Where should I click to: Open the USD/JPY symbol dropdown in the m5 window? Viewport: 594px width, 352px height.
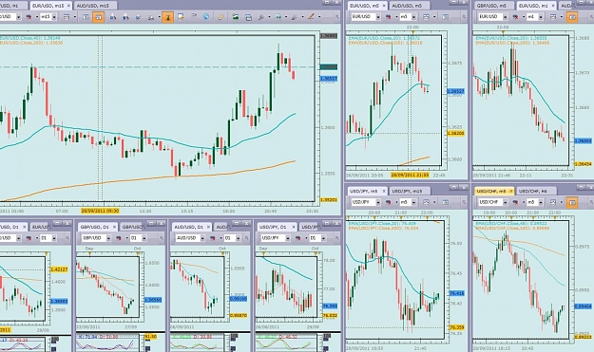click(x=377, y=202)
